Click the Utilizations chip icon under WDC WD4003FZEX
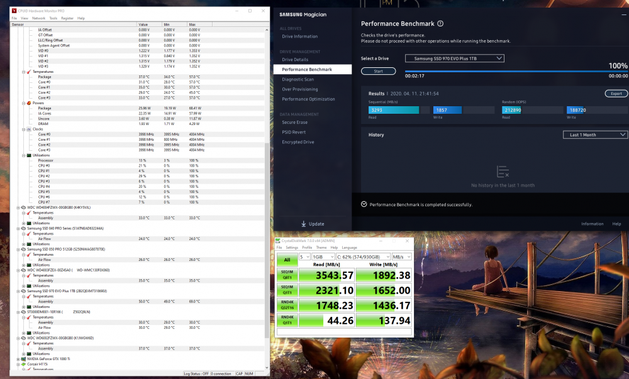 pos(29,286)
